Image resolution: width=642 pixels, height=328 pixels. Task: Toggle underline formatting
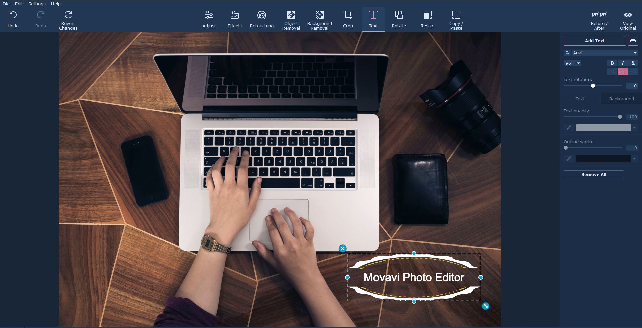pos(633,63)
